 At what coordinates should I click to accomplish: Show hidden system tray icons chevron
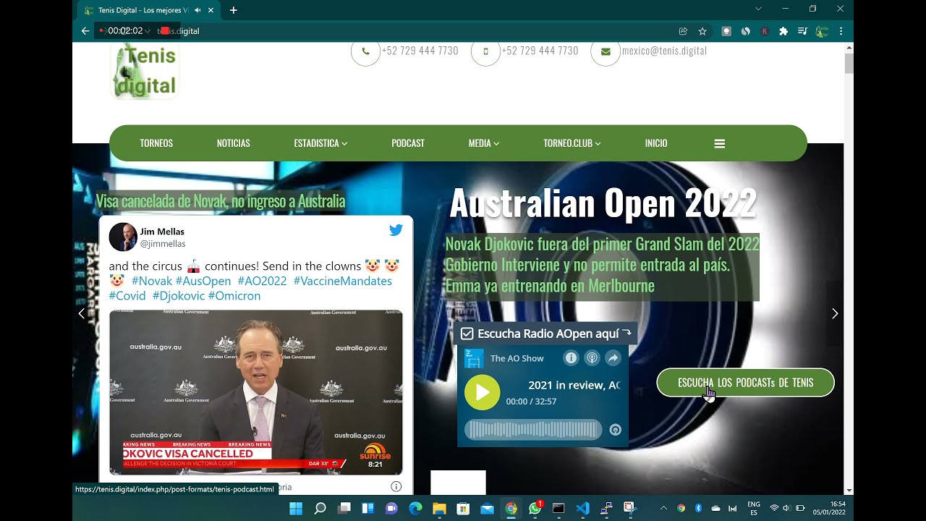click(663, 508)
